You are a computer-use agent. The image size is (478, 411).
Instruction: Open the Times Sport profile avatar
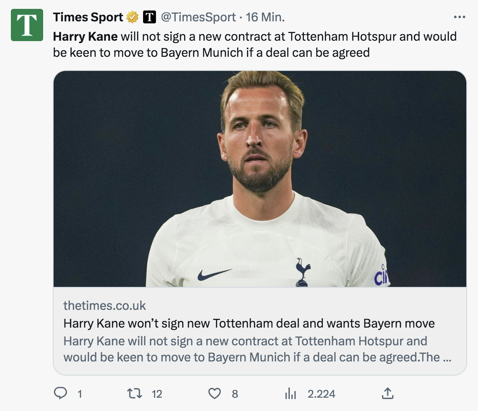[27, 25]
